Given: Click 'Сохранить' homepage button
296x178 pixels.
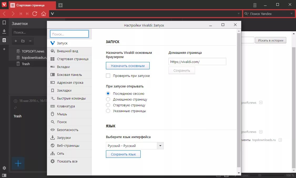Looking at the screenshot, I should (182, 71).
